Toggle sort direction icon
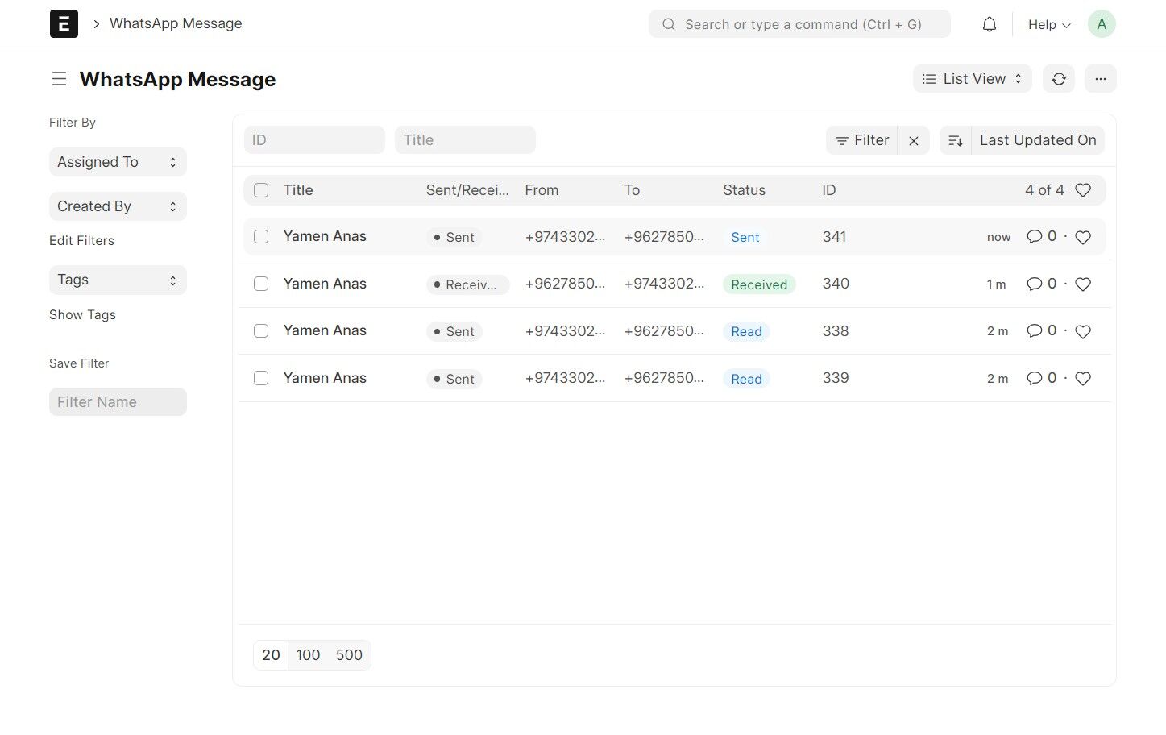The width and height of the screenshot is (1166, 735). point(956,140)
